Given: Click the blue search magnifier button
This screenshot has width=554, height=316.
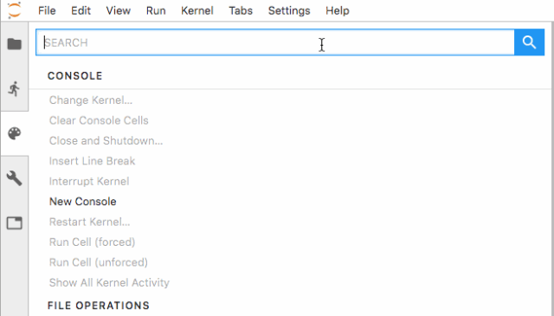Looking at the screenshot, I should click(x=529, y=42).
